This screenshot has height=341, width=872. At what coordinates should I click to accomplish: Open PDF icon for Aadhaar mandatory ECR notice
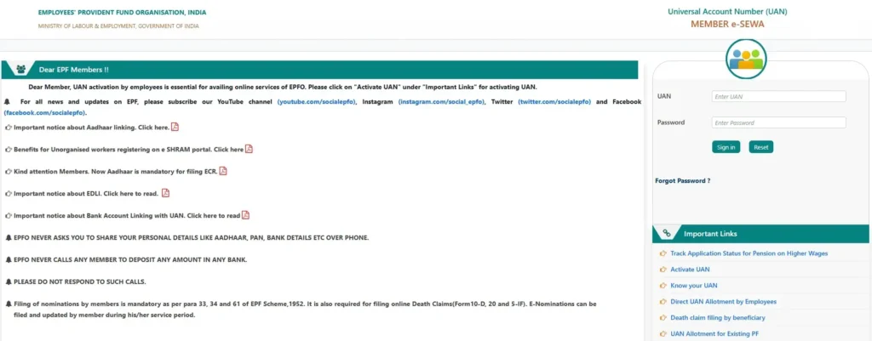point(223,171)
